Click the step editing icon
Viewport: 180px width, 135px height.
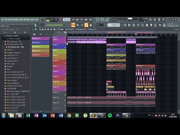tap(82, 25)
